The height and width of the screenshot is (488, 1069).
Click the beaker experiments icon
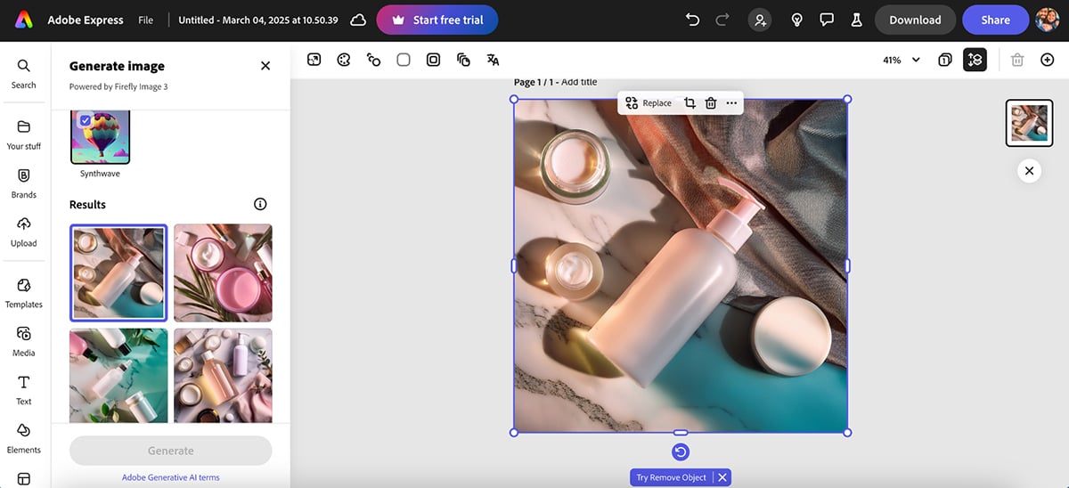(856, 20)
